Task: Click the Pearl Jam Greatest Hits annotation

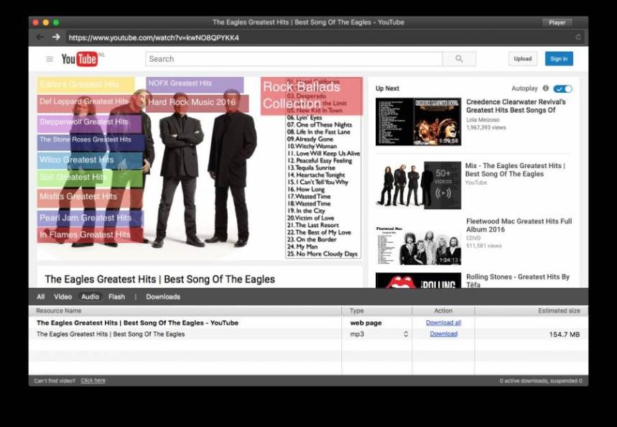Action: pyautogui.click(x=91, y=219)
